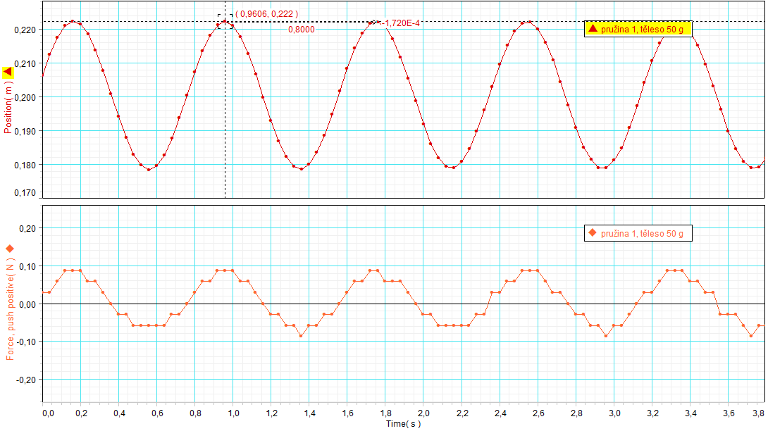Click the red triangle icon in the yellow legend
Screen dimensions: 768x431
click(593, 28)
